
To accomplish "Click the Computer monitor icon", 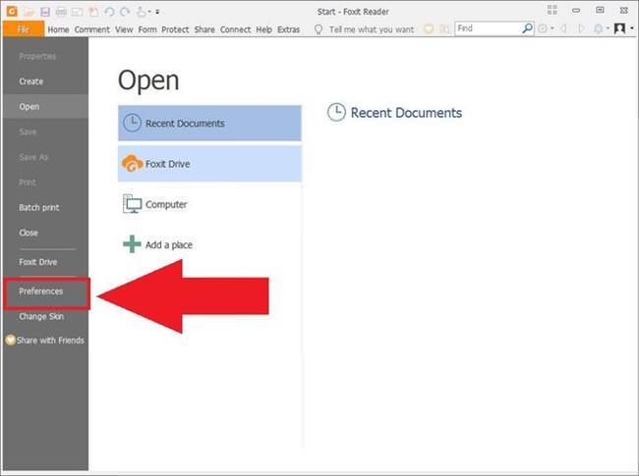I will (x=132, y=204).
